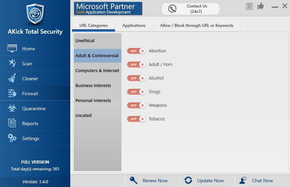Close the AKick window
Viewport: 290px width, 187px height.
(x=285, y=6)
